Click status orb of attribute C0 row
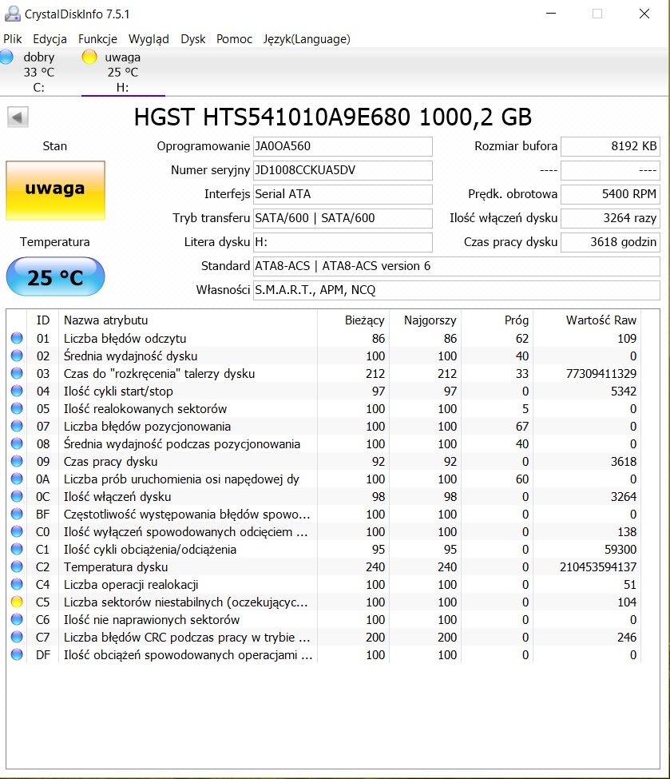This screenshot has width=670, height=779. point(17,531)
